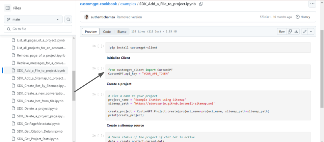The height and width of the screenshot is (142, 324).
Task: Open SDK_Create_a_new_conversation file
Action: click(x=41, y=93)
